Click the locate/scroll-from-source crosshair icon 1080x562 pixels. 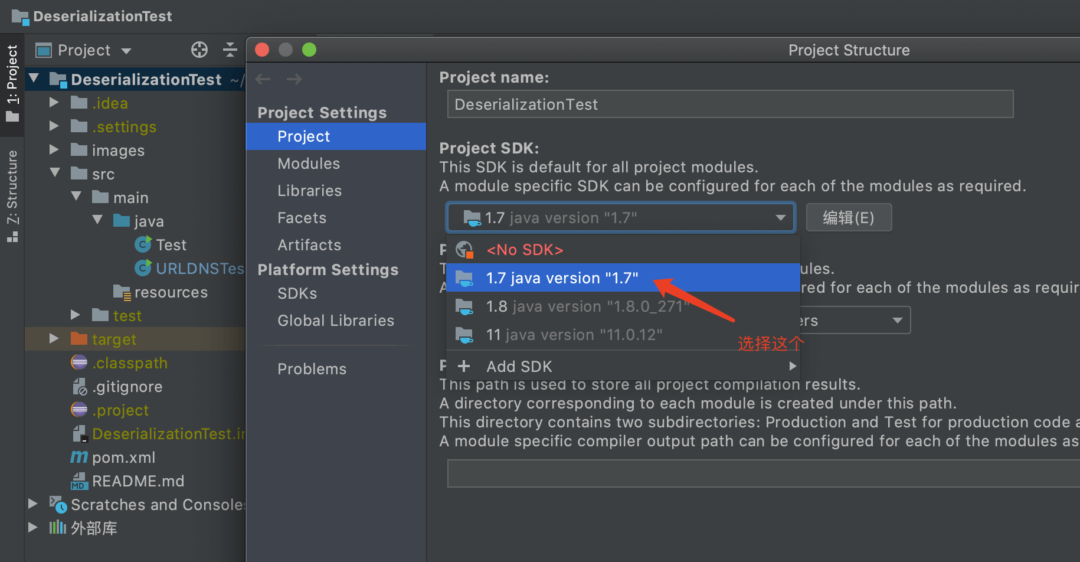[199, 50]
